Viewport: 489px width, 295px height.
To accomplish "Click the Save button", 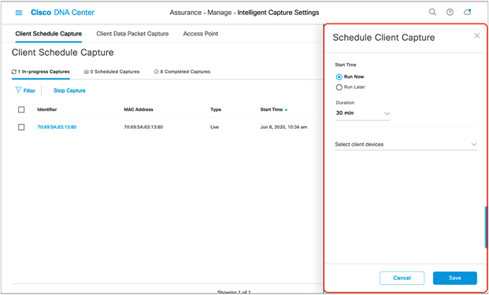I will click(455, 278).
